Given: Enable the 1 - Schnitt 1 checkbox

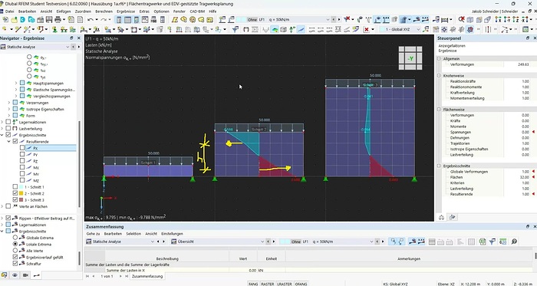Looking at the screenshot, I should pyautogui.click(x=15, y=187).
